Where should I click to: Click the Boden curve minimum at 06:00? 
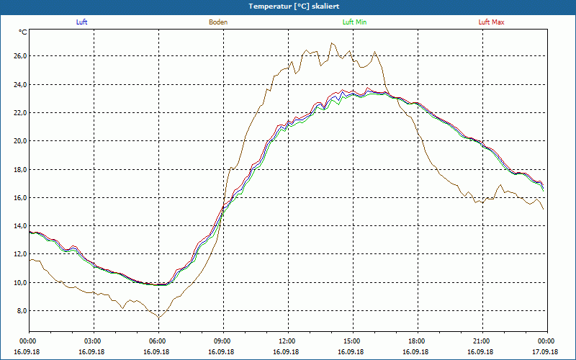(158, 318)
